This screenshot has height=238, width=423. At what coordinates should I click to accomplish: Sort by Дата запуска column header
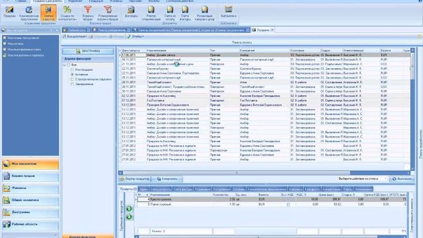click(x=134, y=50)
